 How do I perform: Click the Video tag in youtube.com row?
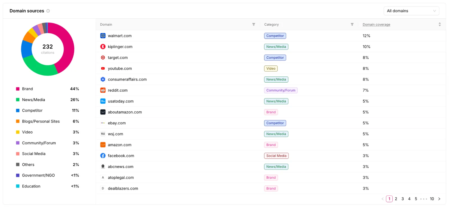[x=271, y=68]
